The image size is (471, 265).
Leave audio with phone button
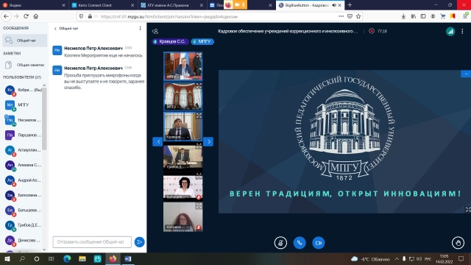(x=300, y=243)
